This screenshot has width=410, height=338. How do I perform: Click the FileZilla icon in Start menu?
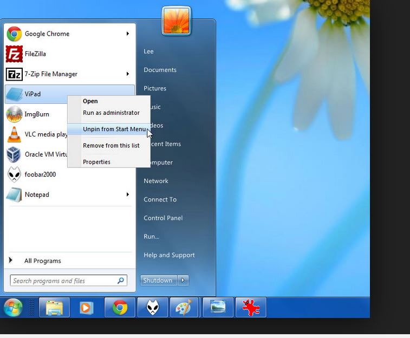14,54
